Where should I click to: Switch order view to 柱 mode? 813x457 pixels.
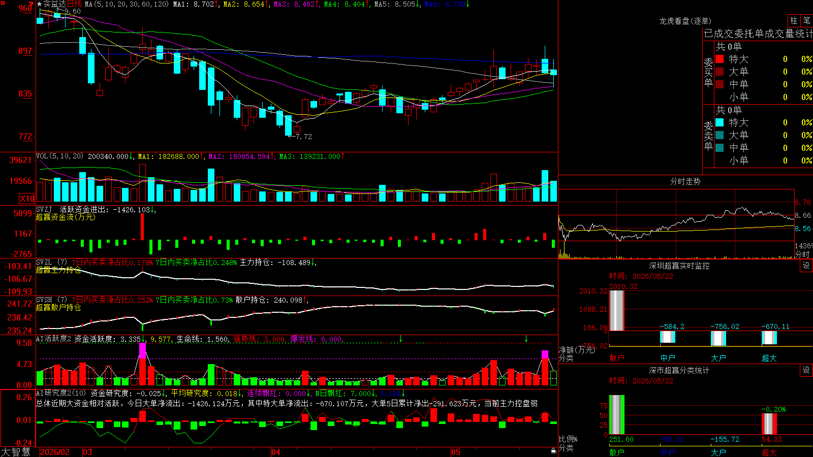[x=794, y=21]
